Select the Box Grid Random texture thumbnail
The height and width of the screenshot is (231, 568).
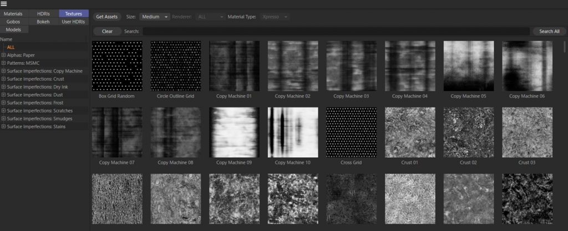point(117,66)
